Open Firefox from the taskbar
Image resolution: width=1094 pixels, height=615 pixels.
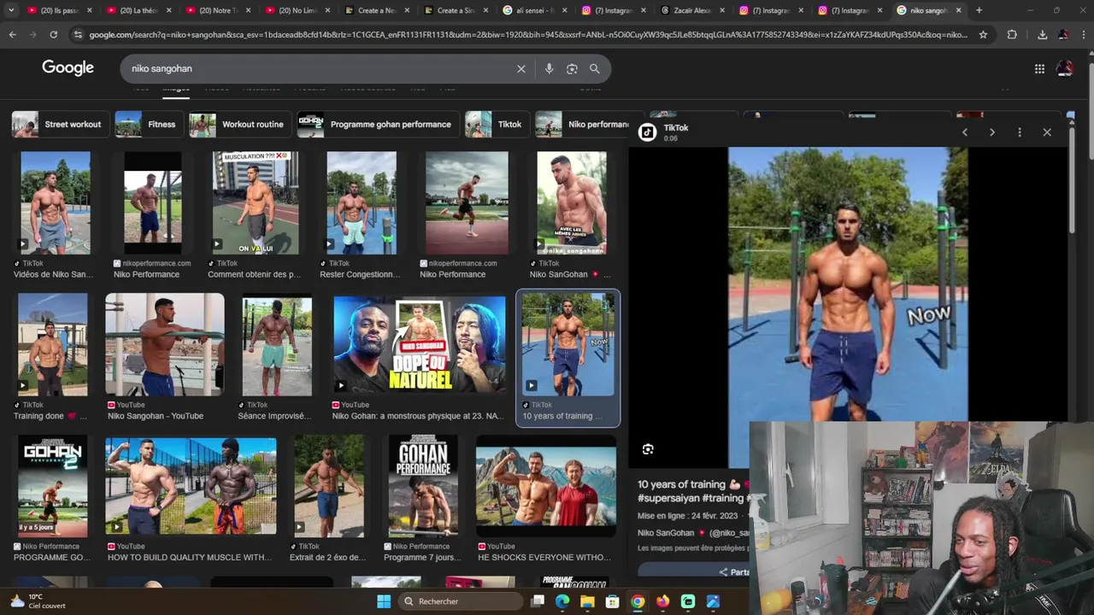coord(662,601)
